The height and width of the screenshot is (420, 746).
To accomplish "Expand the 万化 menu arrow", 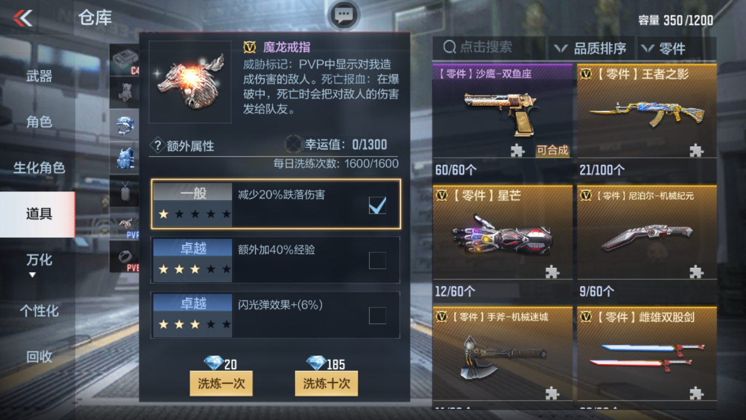I will pyautogui.click(x=32, y=275).
